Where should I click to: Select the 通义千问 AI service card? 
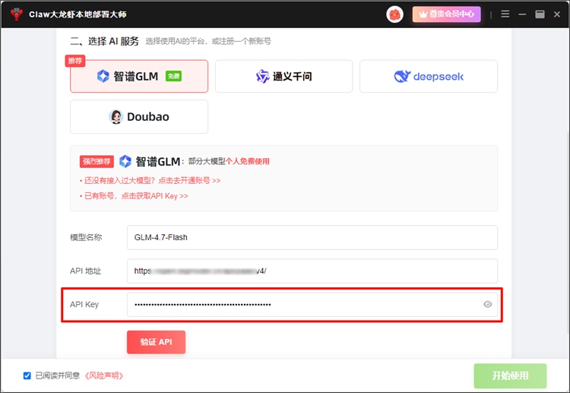click(283, 76)
